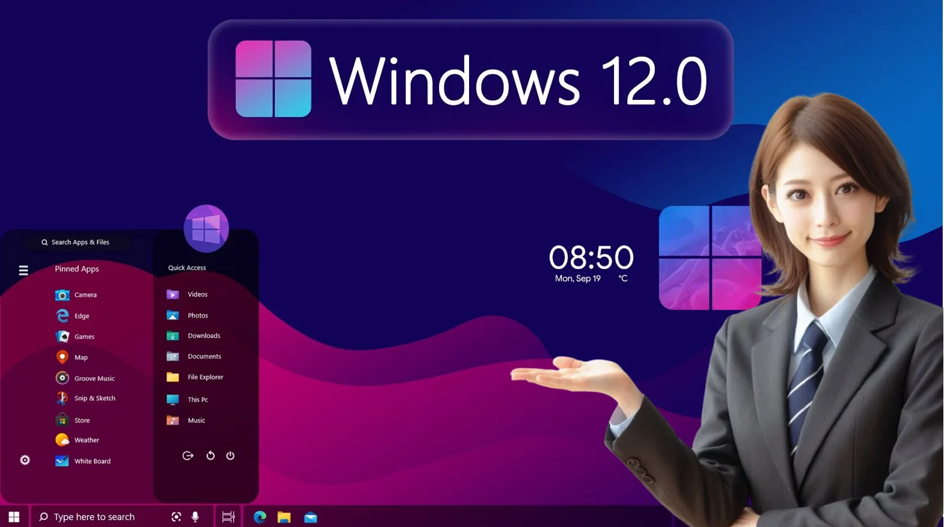Viewport: 944px width, 527px height.
Task: Open Task View on taskbar
Action: (228, 517)
